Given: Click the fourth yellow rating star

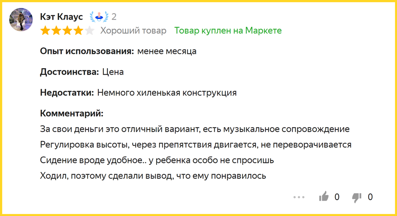Looking at the screenshot, I should coord(78,31).
